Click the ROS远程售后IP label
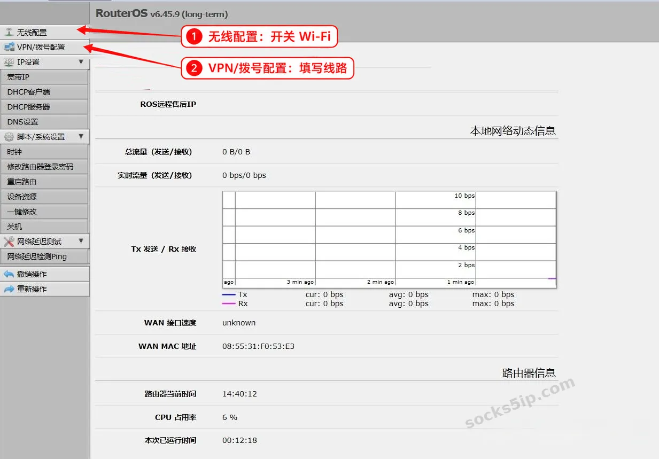Viewport: 659px width, 459px height. pos(168,104)
